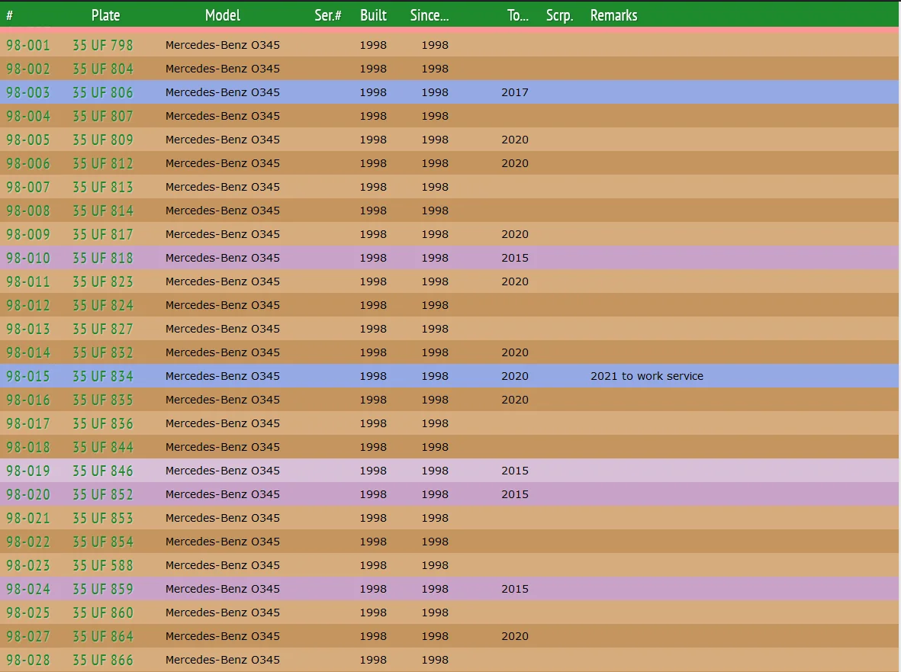Click the Since... column header
901x672 pixels.
pos(430,15)
